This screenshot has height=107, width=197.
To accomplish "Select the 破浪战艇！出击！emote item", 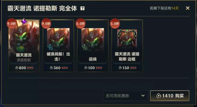I will 58,46.
